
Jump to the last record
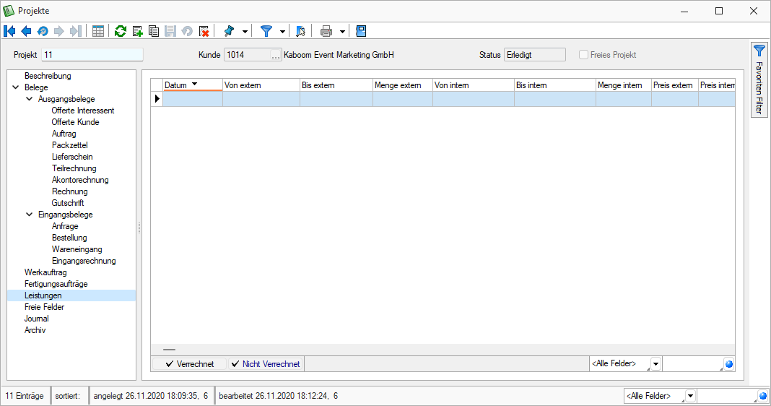(75, 32)
